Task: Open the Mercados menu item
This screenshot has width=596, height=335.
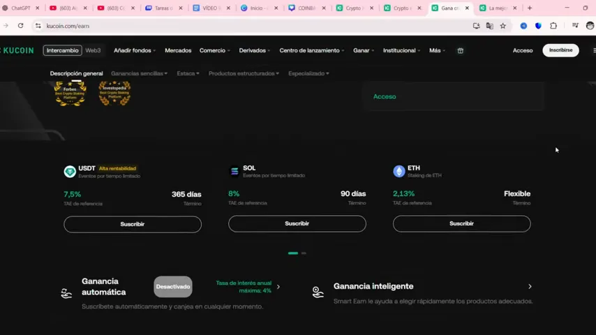Action: [178, 50]
